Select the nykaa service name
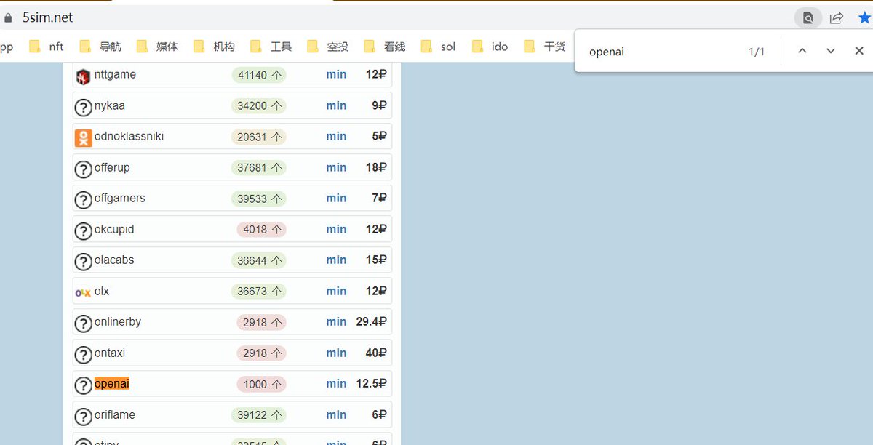873x445 pixels. pyautogui.click(x=110, y=105)
